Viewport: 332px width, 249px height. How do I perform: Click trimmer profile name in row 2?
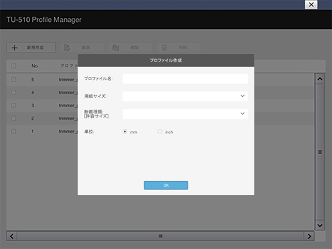click(x=68, y=118)
